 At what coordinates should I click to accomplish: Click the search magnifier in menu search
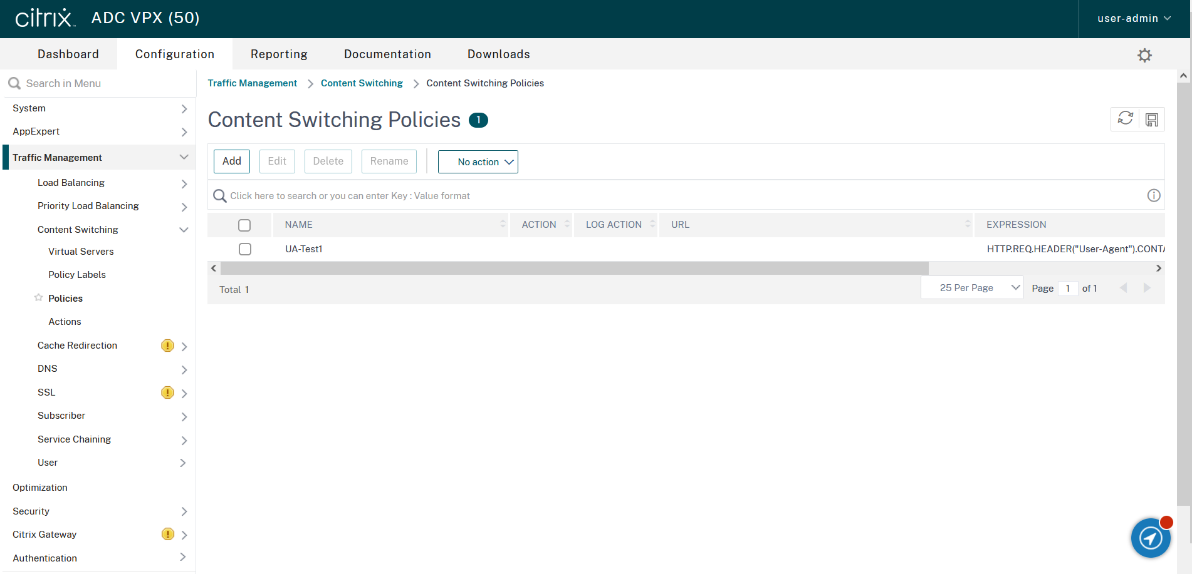pos(14,83)
